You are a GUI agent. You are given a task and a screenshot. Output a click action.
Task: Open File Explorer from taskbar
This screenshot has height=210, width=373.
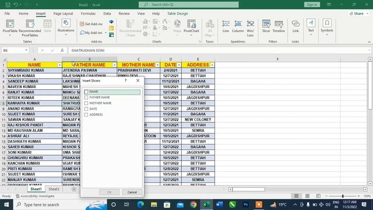[x=154, y=205]
